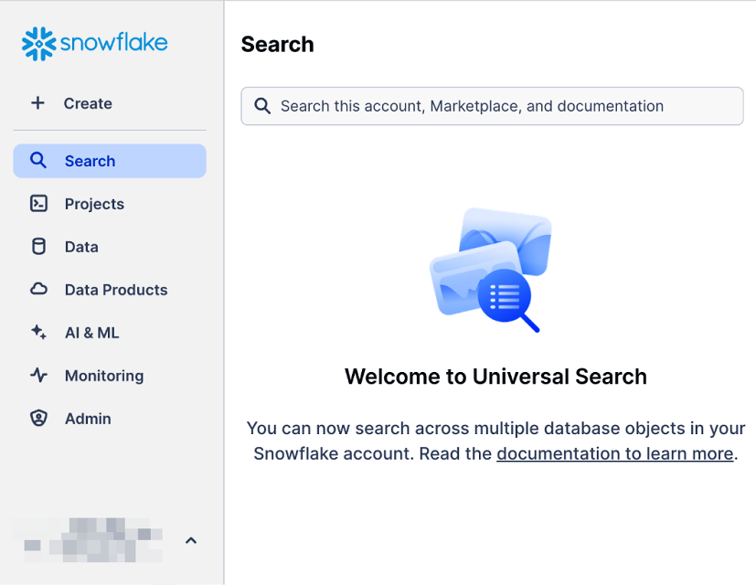
Task: Open the Monitoring section
Action: pyautogui.click(x=104, y=376)
